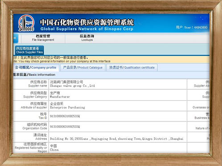Click the User 44943880 label
This screenshot has height=166, width=222.
coord(192,27)
